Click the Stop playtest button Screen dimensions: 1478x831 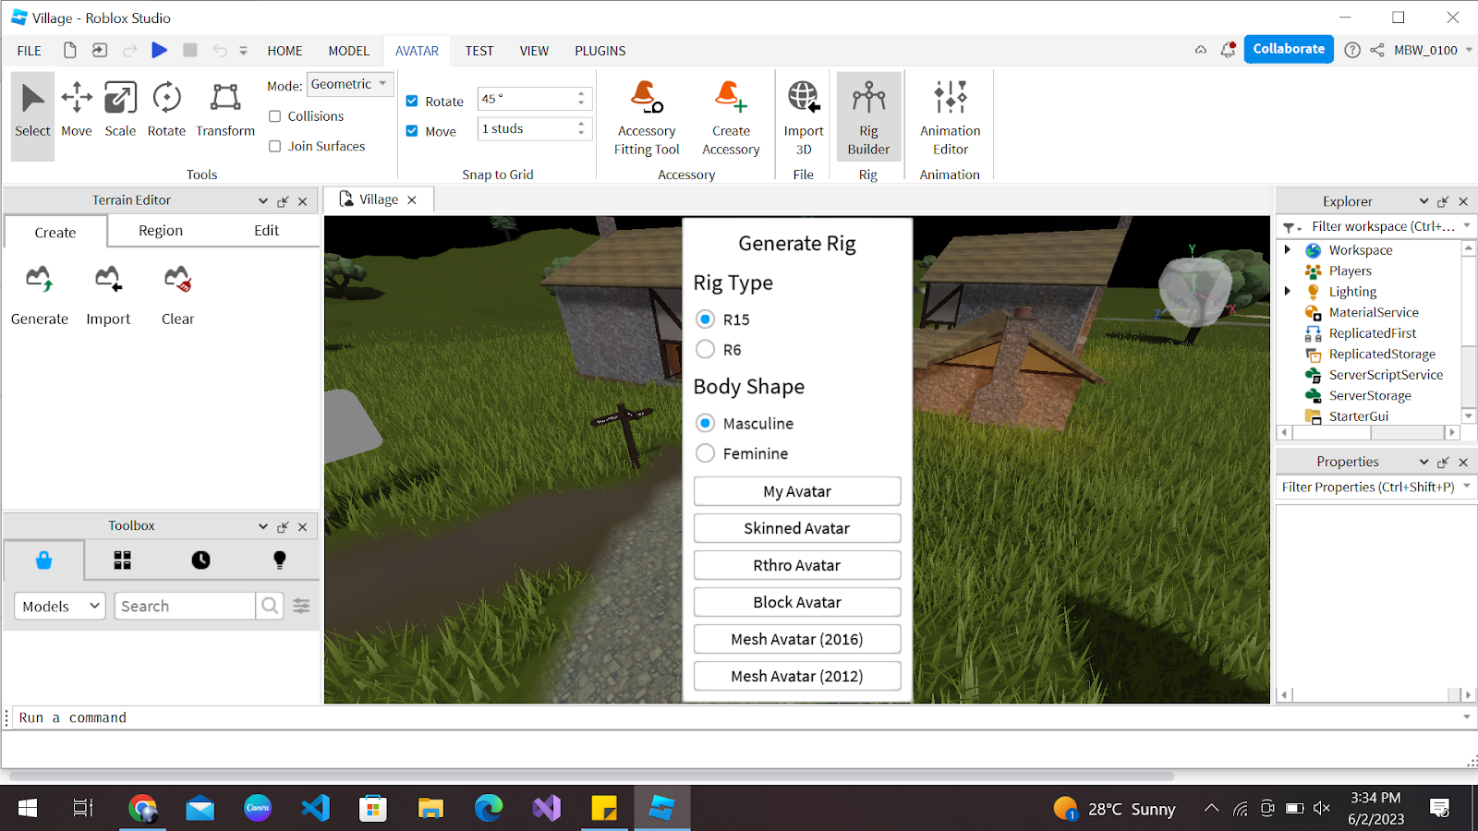(190, 50)
